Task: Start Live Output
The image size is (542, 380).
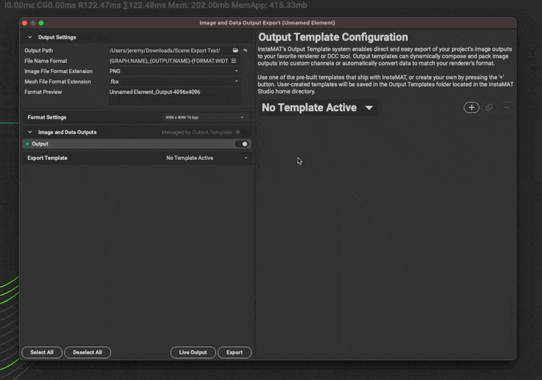Action: [x=193, y=352]
